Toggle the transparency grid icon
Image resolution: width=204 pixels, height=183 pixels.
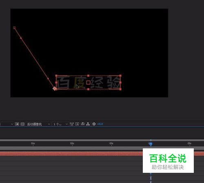tap(22, 124)
